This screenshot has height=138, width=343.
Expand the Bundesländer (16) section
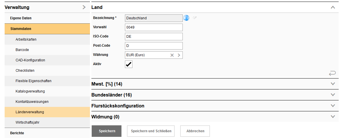pyautogui.click(x=333, y=94)
